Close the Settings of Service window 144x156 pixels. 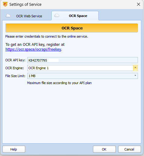point(139,4)
